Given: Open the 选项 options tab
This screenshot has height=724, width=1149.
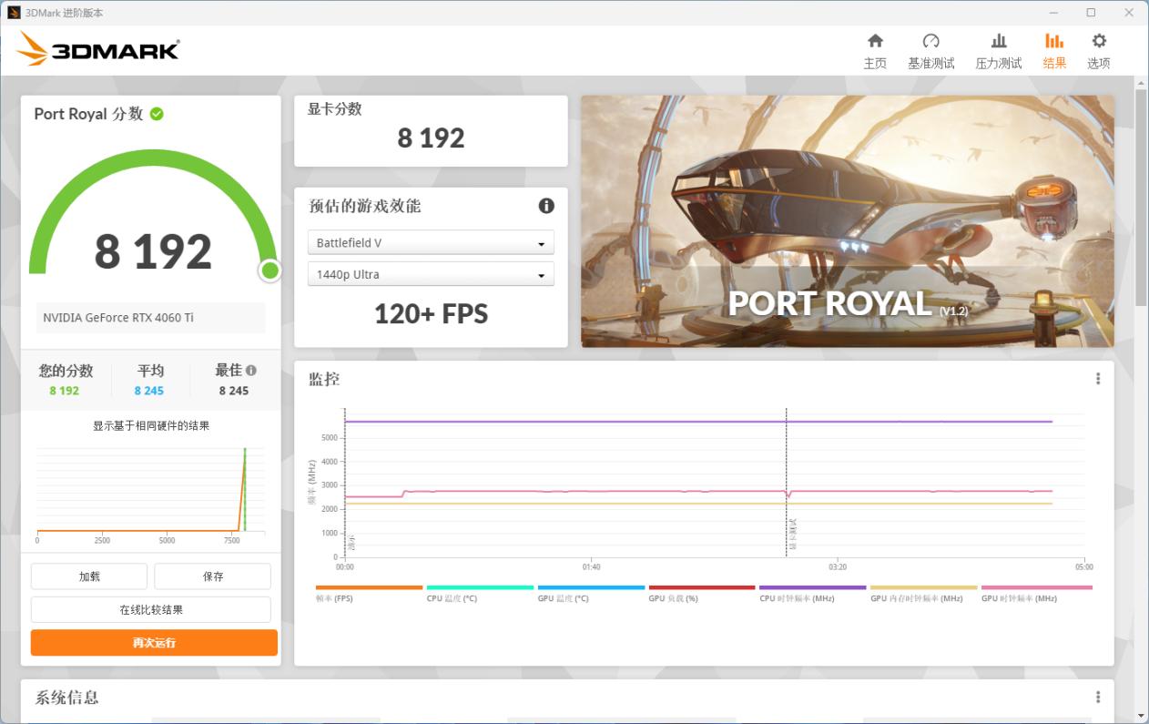Looking at the screenshot, I should (1098, 50).
